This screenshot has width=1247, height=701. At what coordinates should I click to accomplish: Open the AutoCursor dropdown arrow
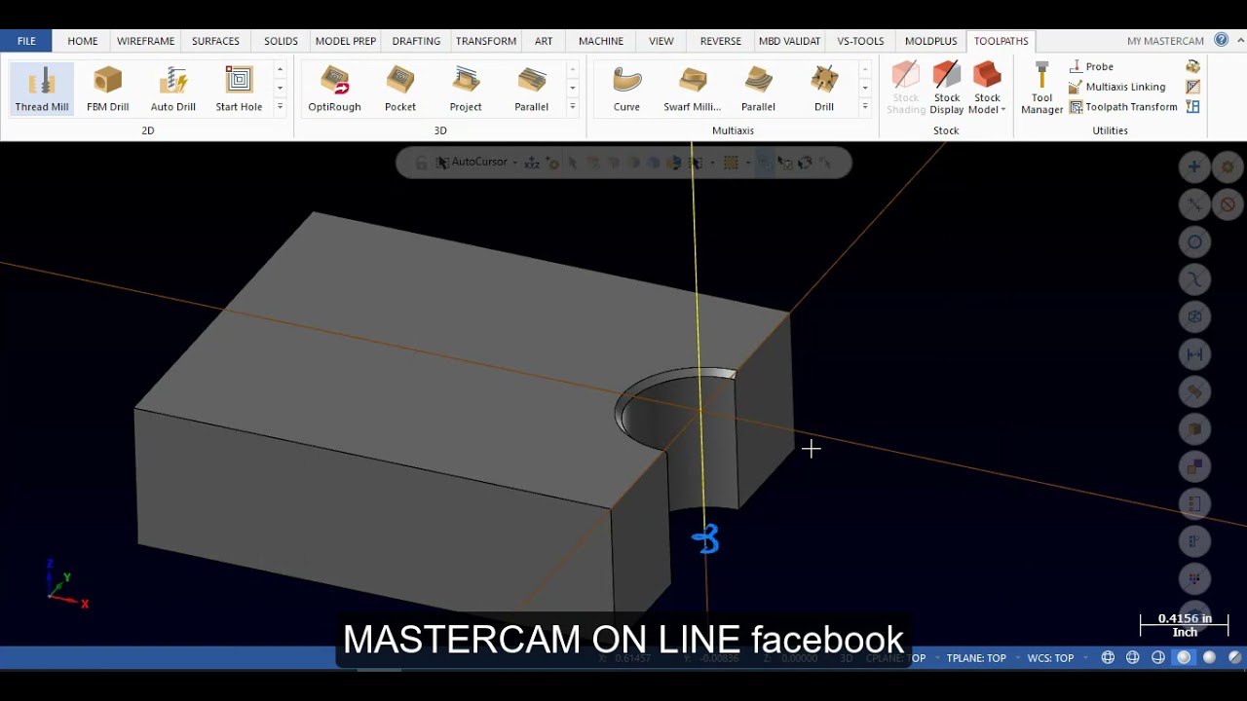tap(514, 163)
